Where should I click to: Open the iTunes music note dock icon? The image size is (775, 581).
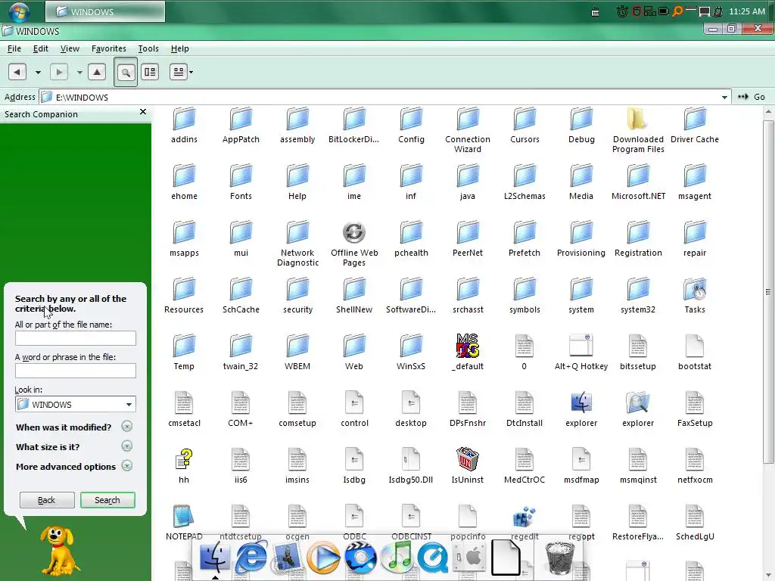pyautogui.click(x=397, y=558)
